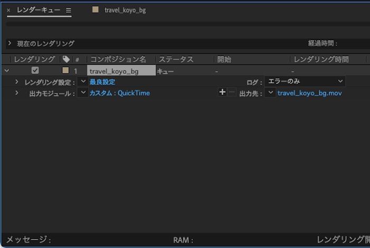The height and width of the screenshot is (248, 370).
Task: Collapse the travel_koyo_bg render item row
Action: pos(6,70)
